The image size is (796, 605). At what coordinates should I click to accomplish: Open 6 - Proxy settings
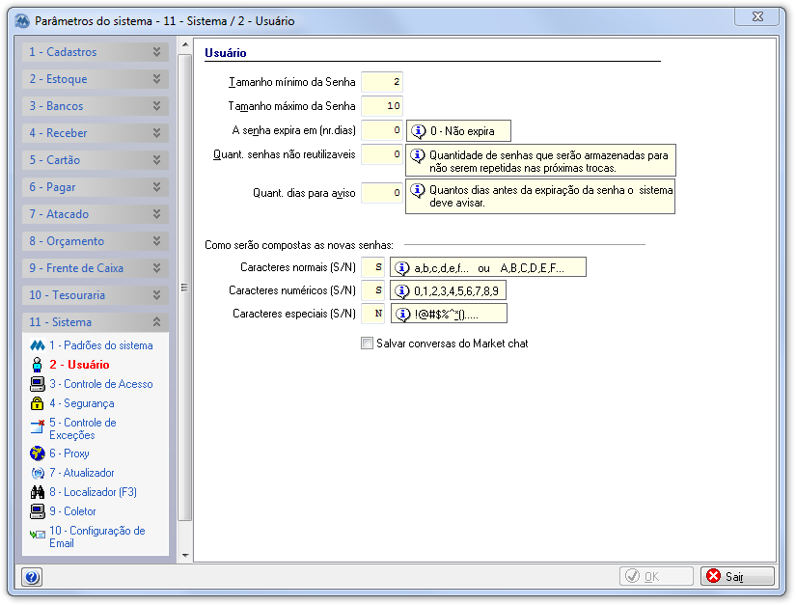(69, 454)
